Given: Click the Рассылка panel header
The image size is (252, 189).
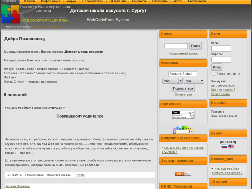Looking at the screenshot, I should pos(183,63).
